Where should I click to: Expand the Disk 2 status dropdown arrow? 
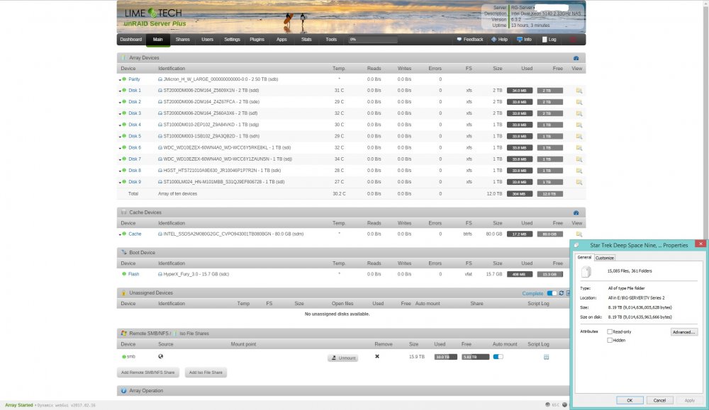click(121, 103)
